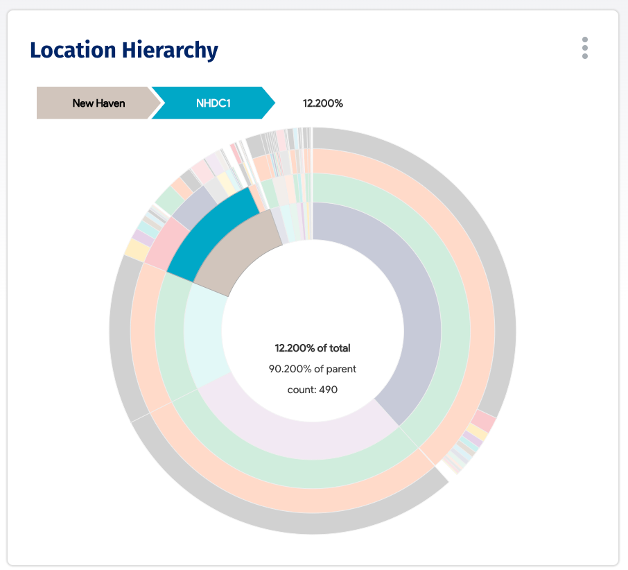Click the Location Hierarchy title
This screenshot has width=628, height=570.
[124, 51]
